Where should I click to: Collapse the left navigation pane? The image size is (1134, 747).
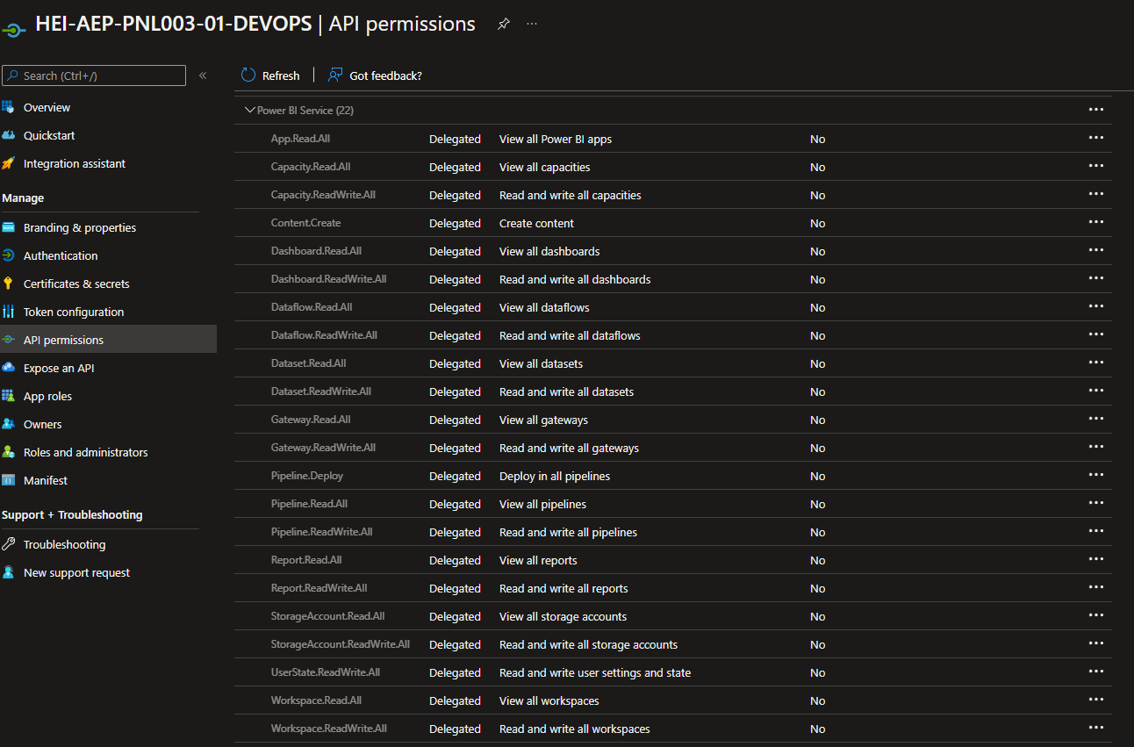coord(202,75)
